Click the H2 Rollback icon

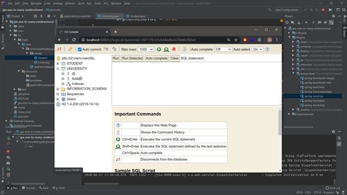point(106,49)
